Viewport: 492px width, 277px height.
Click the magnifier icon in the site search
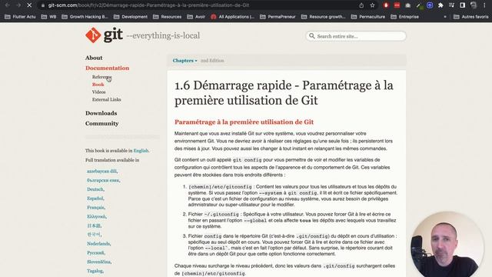click(x=312, y=36)
